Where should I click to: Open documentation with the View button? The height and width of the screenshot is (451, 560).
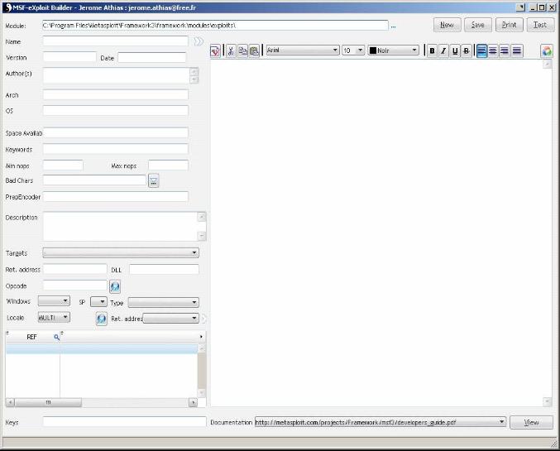click(531, 422)
